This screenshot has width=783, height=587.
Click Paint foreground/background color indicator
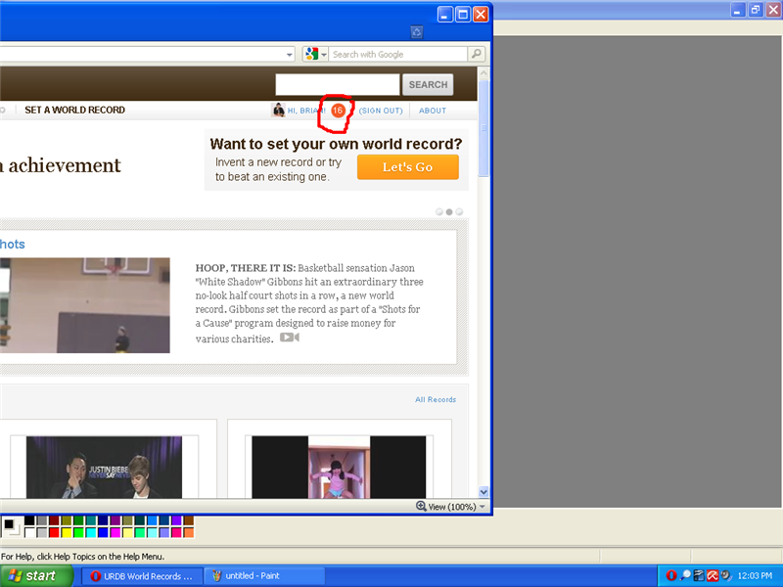(11, 526)
